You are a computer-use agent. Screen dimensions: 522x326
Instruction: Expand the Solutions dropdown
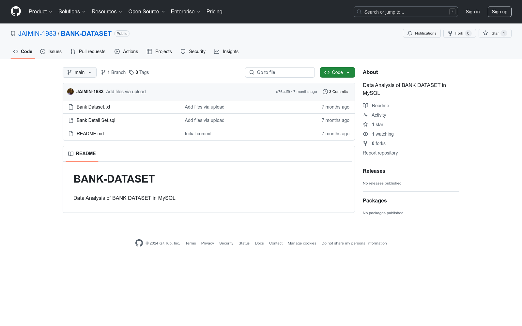click(72, 11)
